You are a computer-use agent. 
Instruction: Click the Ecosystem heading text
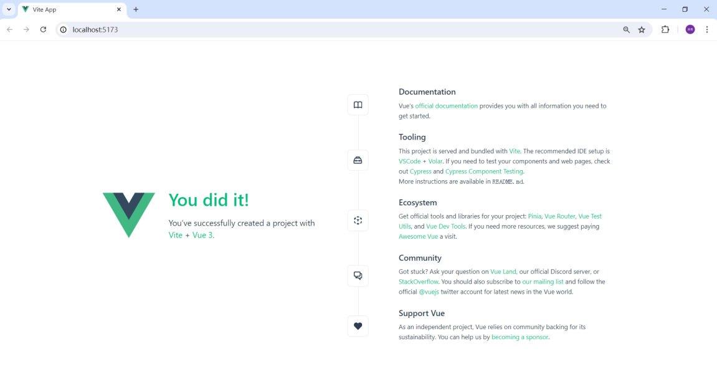(x=417, y=202)
